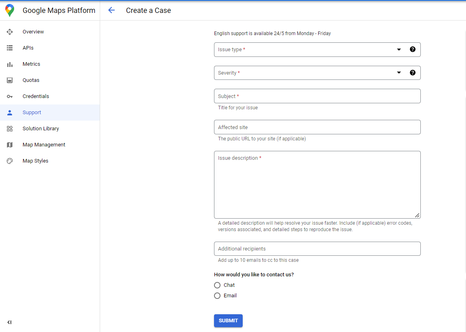Go back using the blue arrow

tap(111, 10)
